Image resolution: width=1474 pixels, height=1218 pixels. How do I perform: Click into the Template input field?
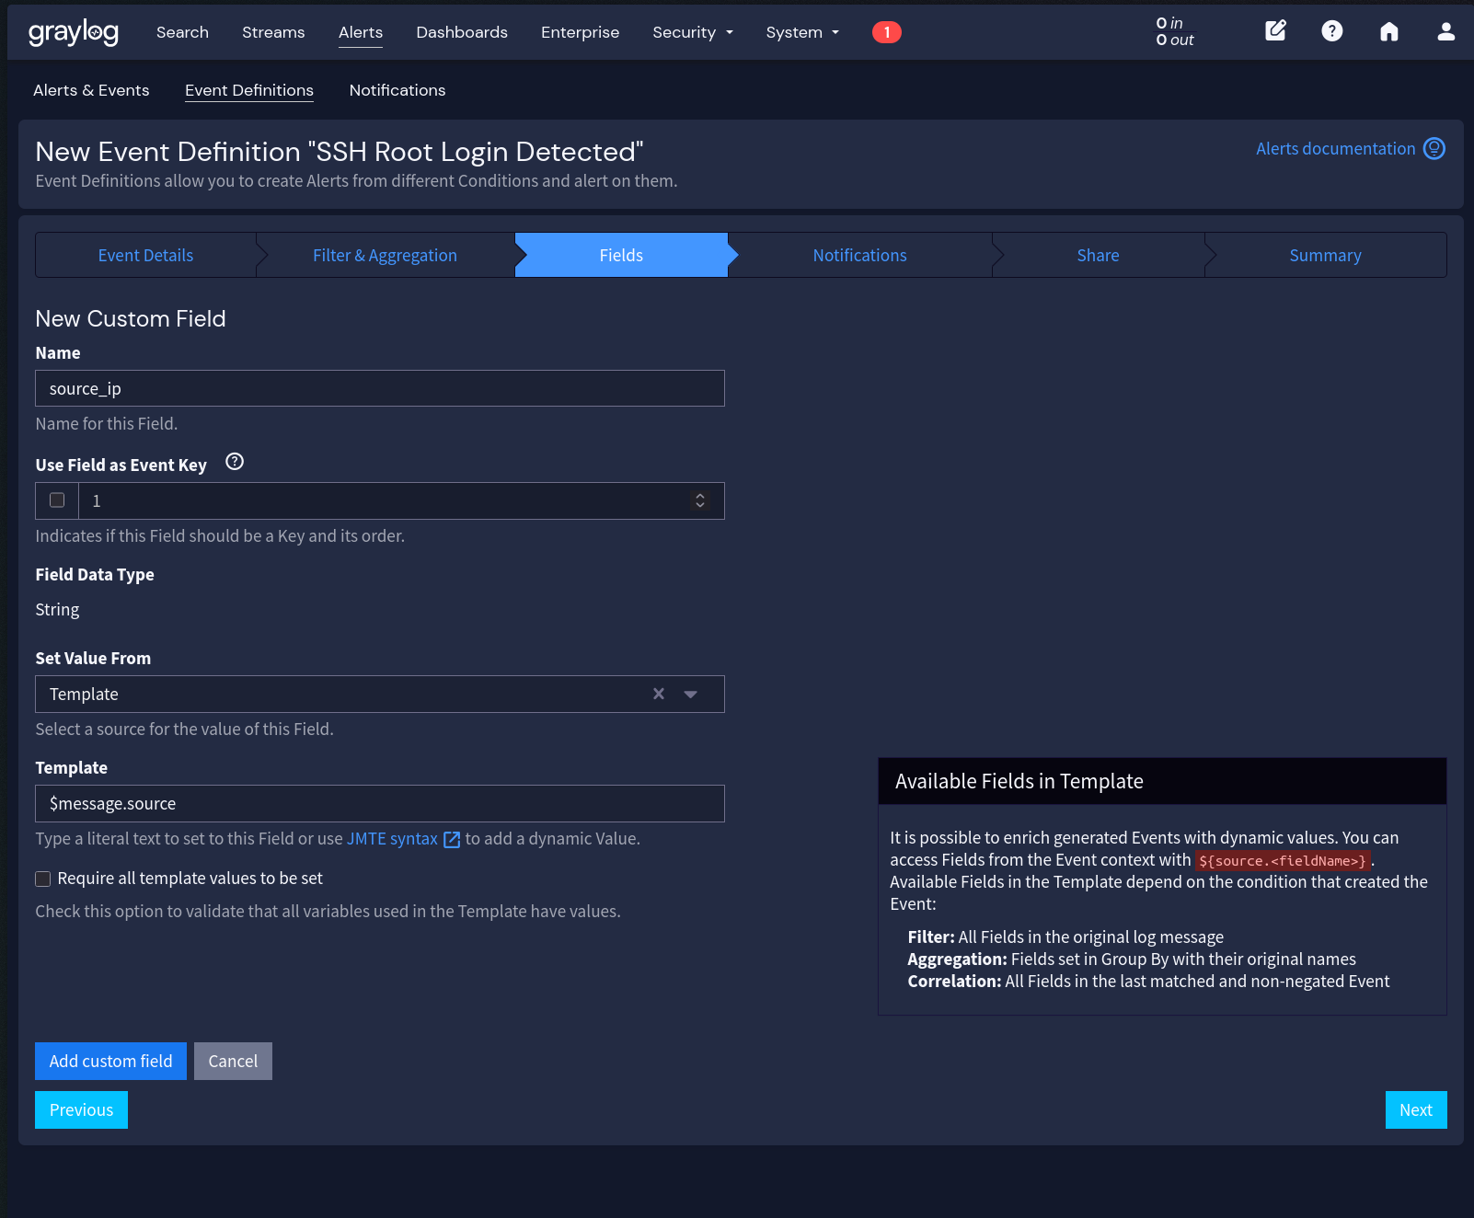coord(379,803)
